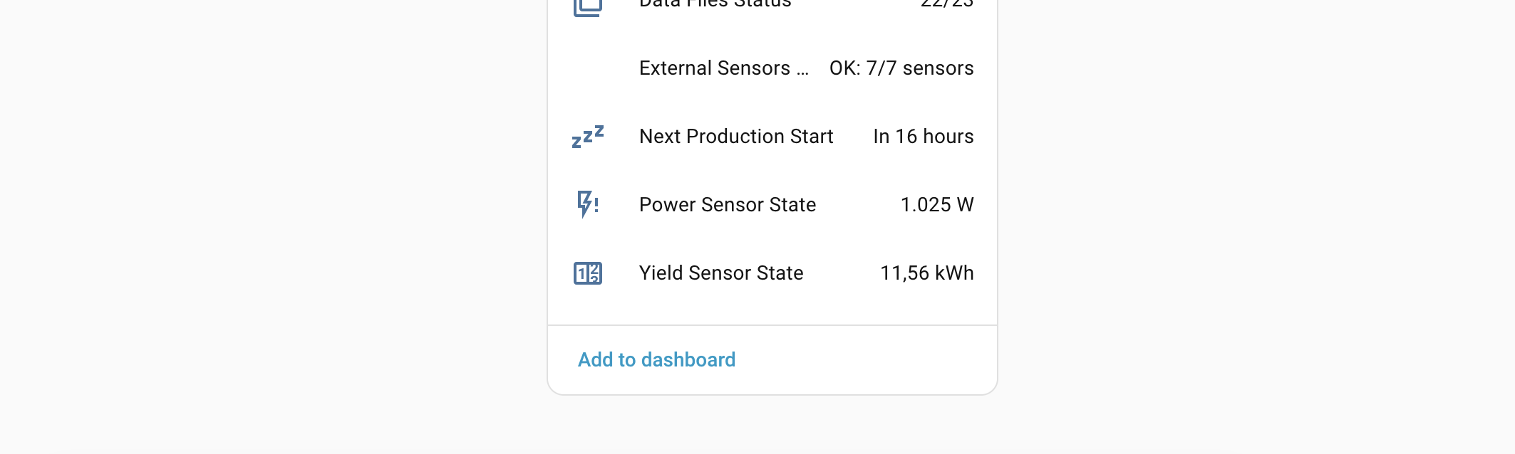Screen dimensions: 1515x454
Task: Click the Data Files Status stacked-pages icon
Action: click(x=588, y=6)
